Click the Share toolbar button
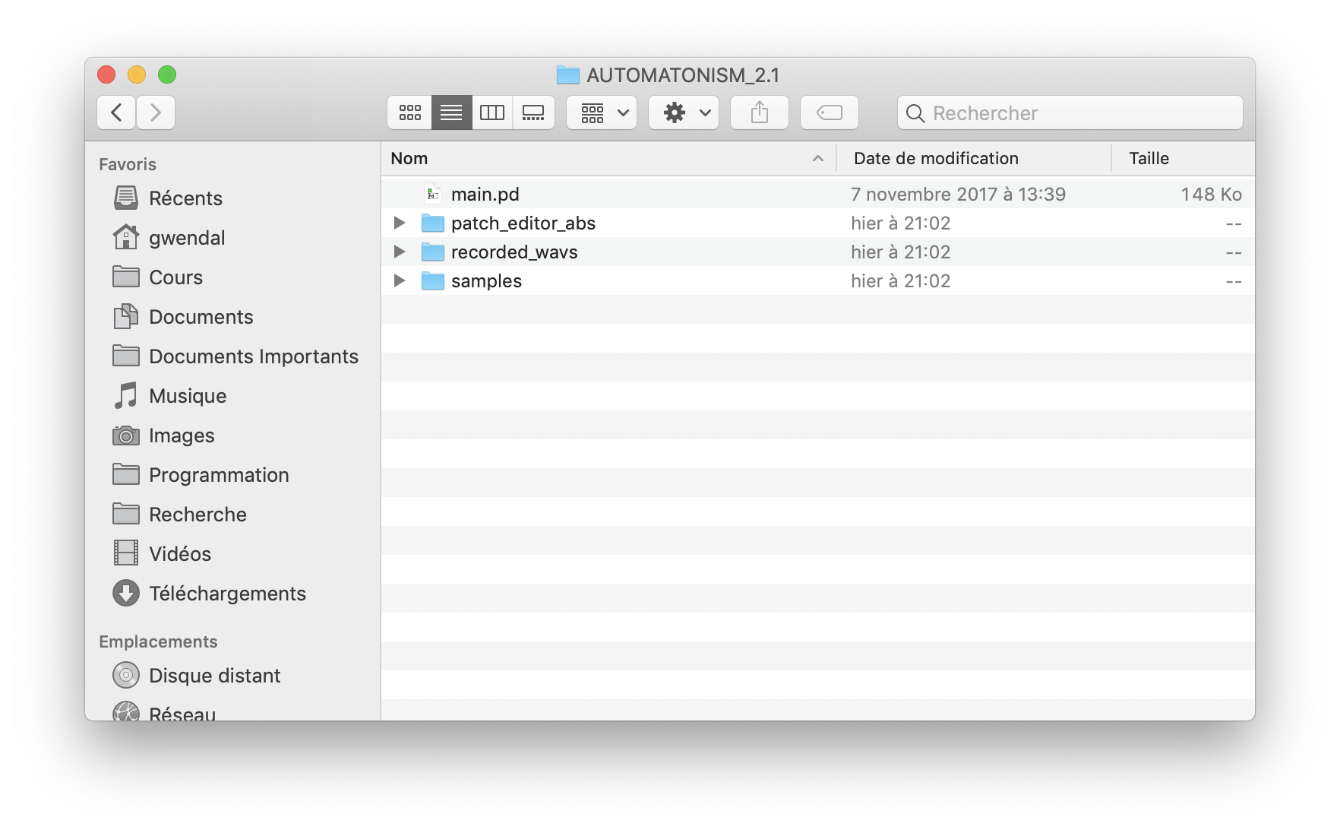The image size is (1340, 833). [x=760, y=112]
